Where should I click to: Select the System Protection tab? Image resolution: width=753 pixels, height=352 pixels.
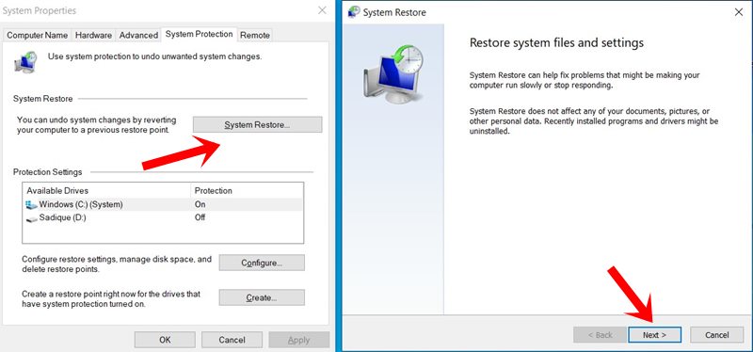[199, 34]
